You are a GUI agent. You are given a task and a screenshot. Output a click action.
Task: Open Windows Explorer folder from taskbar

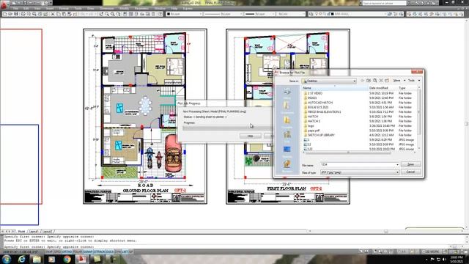point(37,259)
